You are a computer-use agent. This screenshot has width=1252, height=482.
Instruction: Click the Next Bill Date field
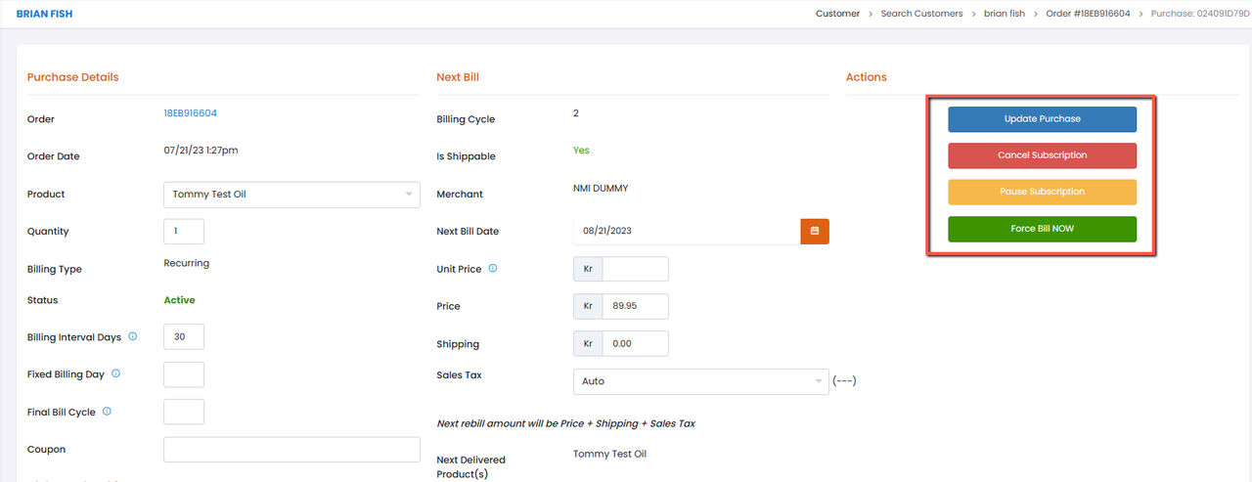(x=687, y=232)
